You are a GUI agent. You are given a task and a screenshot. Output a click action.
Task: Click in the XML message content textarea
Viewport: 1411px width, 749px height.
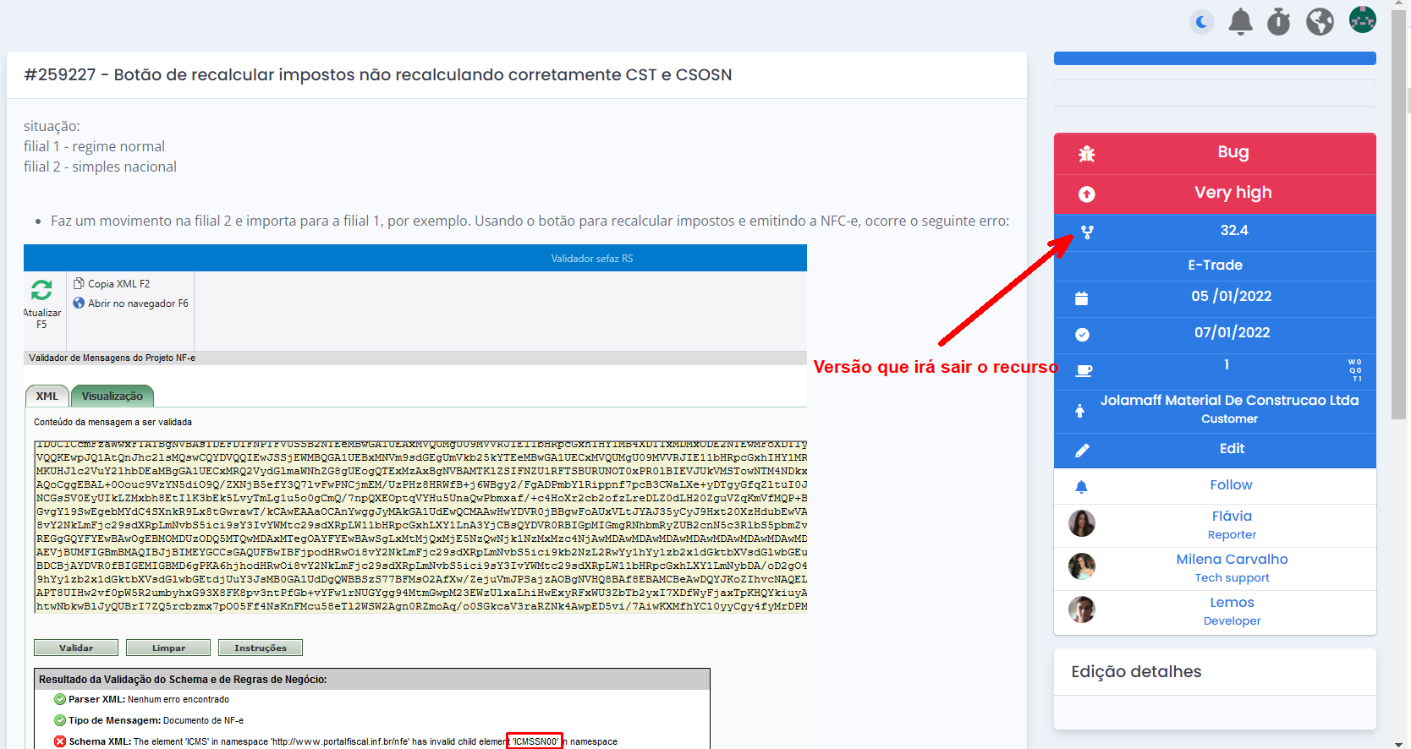(420, 526)
